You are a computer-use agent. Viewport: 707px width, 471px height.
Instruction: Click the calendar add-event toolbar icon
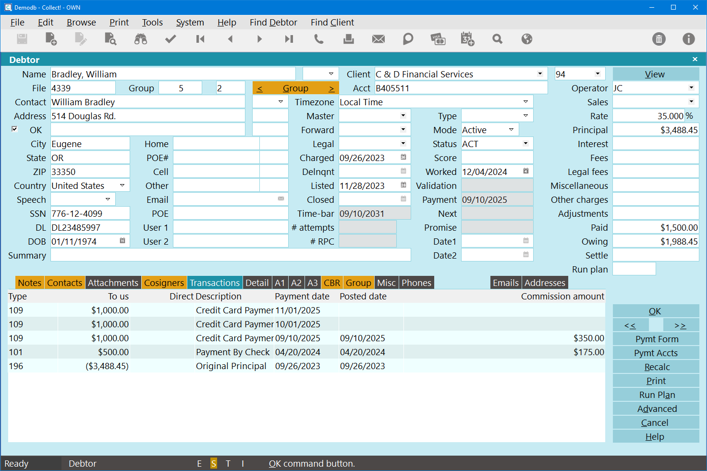467,39
